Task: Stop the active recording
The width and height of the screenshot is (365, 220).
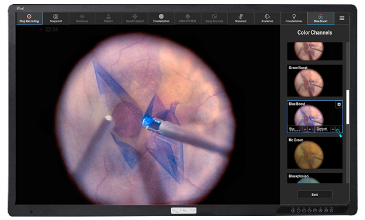Action: 29,18
